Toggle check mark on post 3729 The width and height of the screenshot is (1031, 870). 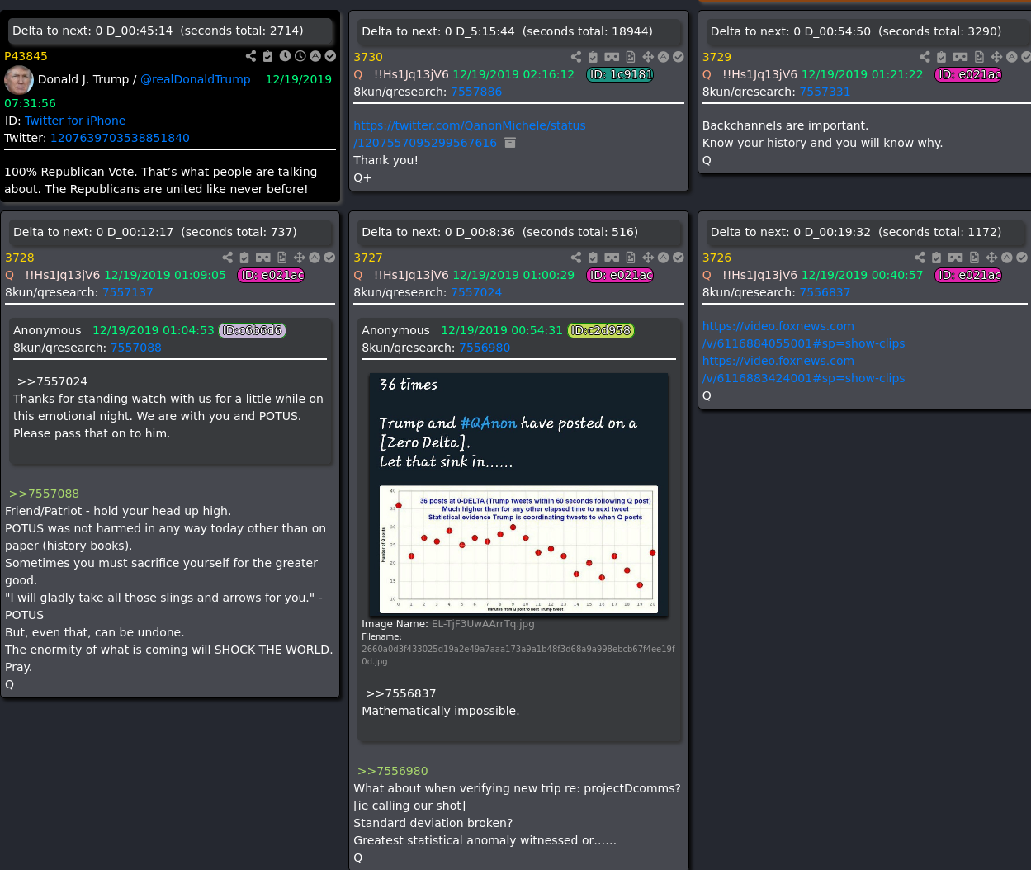tap(1026, 57)
